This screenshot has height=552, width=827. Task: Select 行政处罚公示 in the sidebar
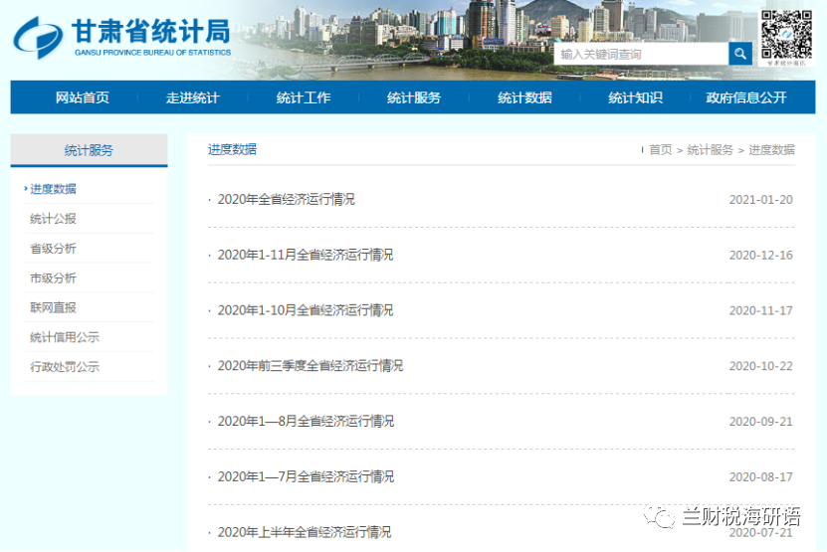(65, 367)
